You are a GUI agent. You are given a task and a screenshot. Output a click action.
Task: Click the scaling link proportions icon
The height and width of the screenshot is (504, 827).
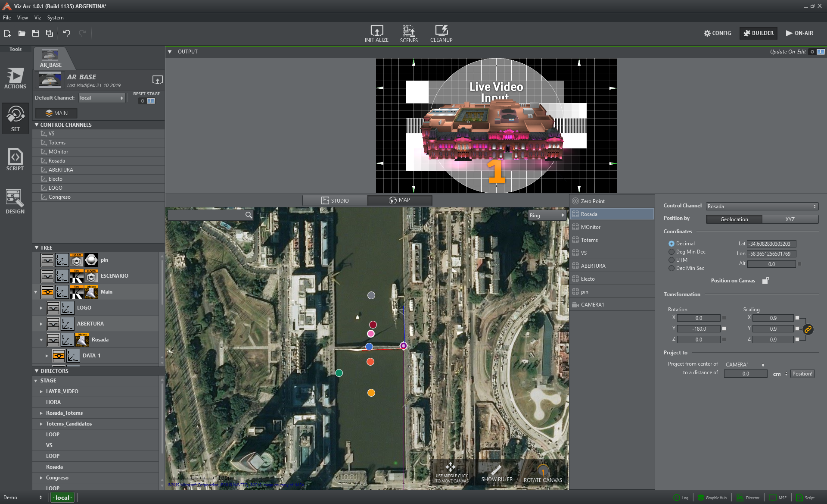point(808,329)
